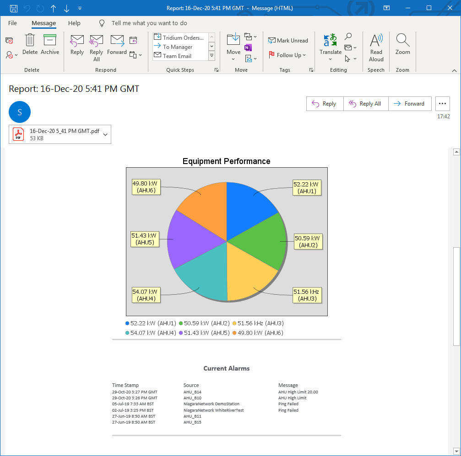Send to OneNote using the purple icon

(248, 48)
